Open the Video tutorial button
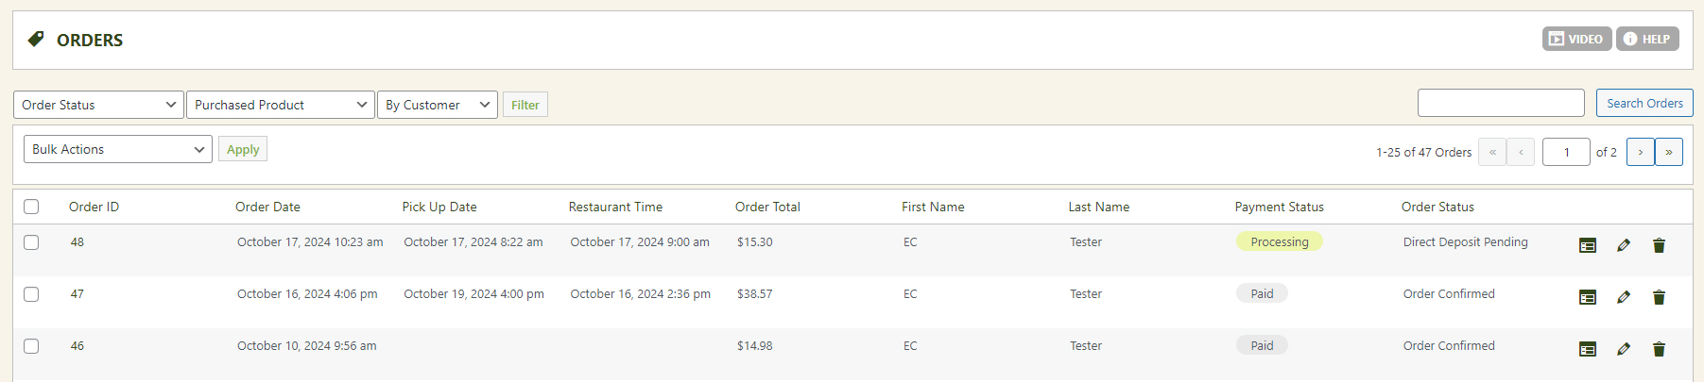The image size is (1704, 382). click(1576, 39)
